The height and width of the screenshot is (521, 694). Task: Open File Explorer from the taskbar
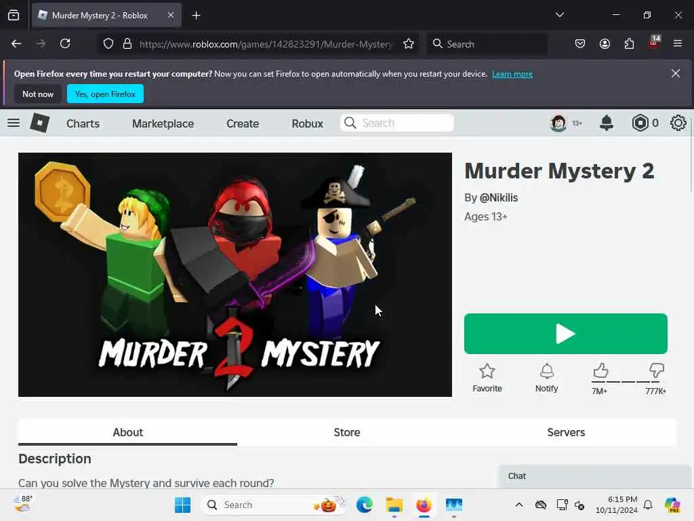click(394, 505)
